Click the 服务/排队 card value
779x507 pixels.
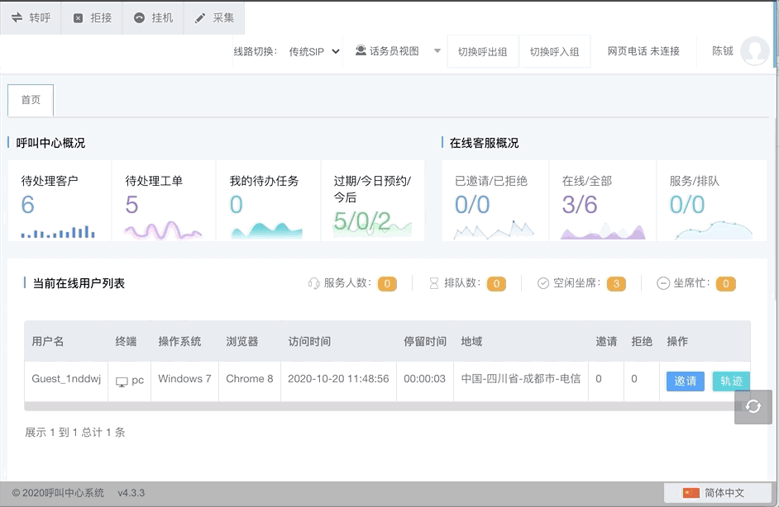click(686, 205)
